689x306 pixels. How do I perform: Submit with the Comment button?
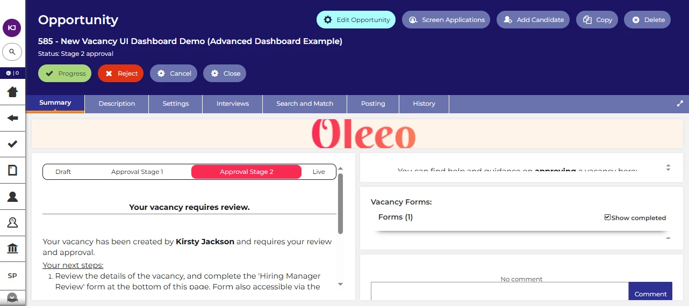650,292
